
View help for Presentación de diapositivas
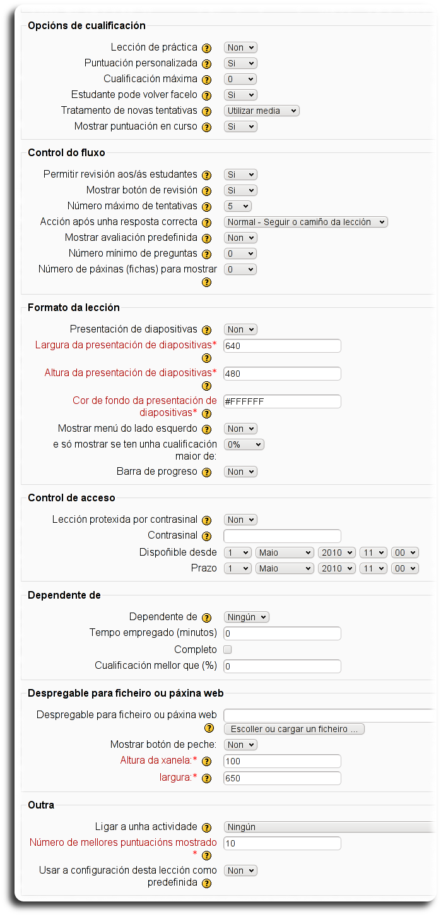pos(206,330)
